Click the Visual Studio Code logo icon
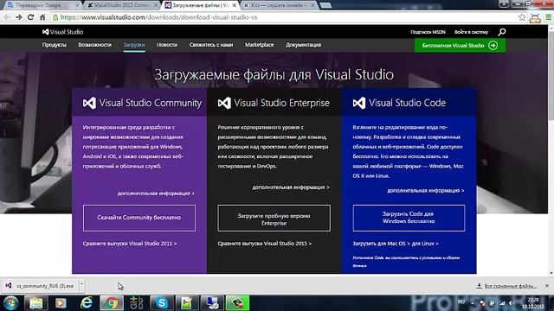This screenshot has width=554, height=311. pos(359,103)
